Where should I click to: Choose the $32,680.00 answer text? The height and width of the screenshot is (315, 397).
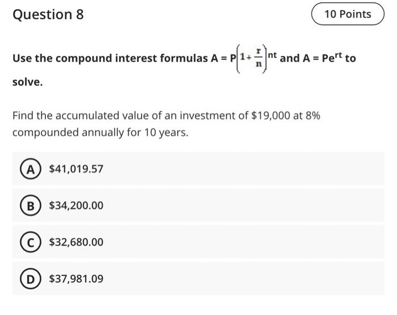coord(76,242)
